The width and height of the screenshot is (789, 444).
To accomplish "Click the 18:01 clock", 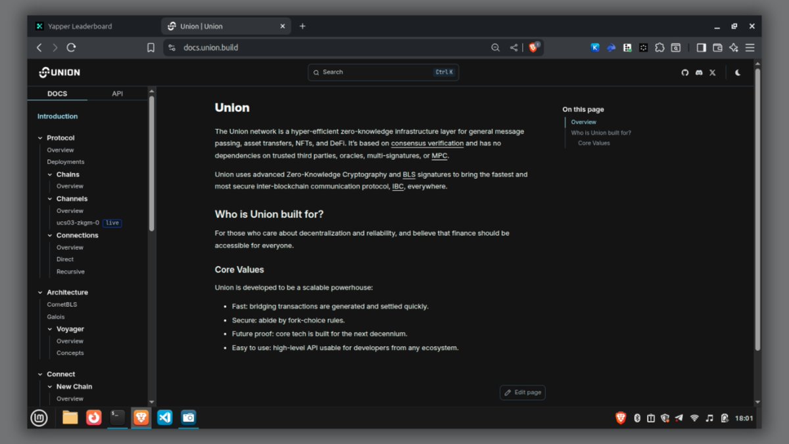I will coord(744,418).
